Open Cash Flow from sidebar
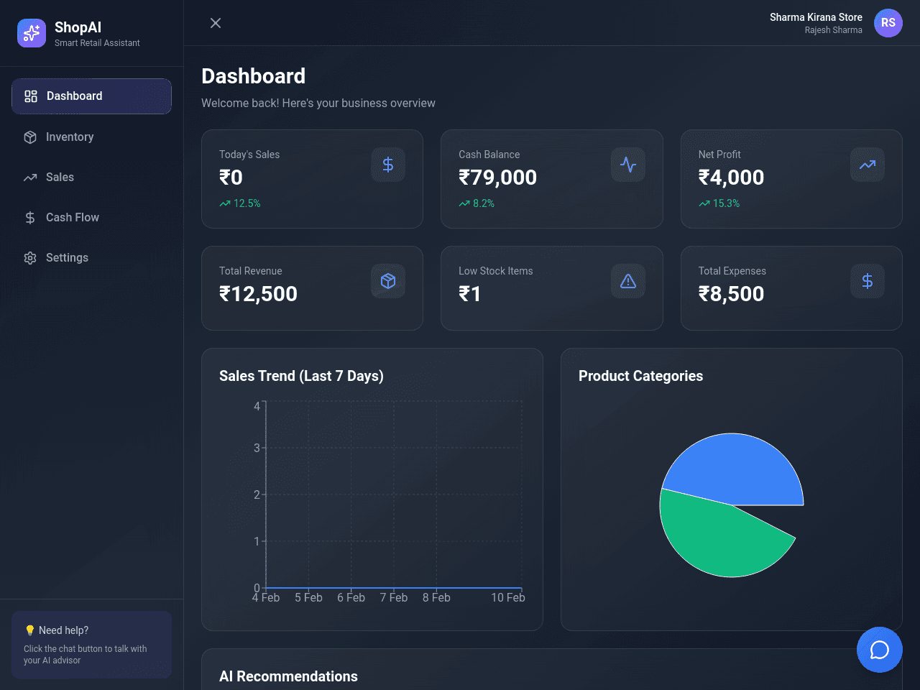 click(x=91, y=217)
